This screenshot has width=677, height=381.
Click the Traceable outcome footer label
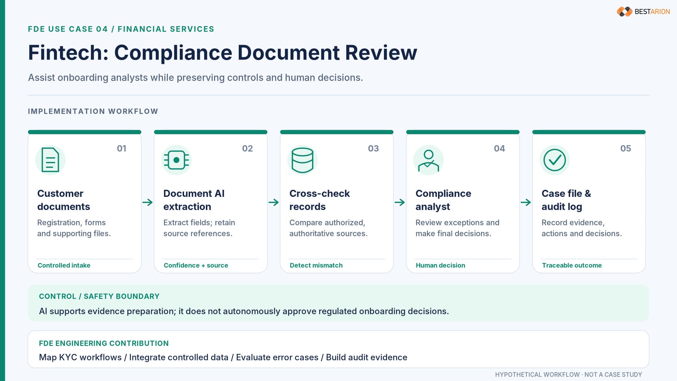[x=572, y=265]
